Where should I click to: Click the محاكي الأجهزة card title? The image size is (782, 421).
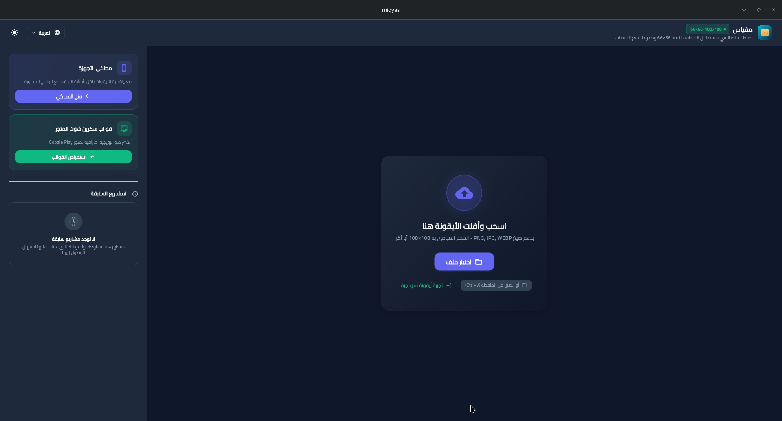click(x=95, y=68)
